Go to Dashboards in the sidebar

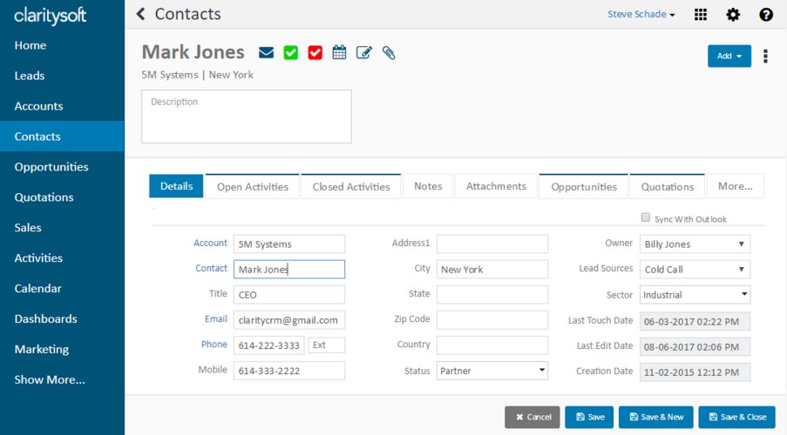click(x=46, y=319)
